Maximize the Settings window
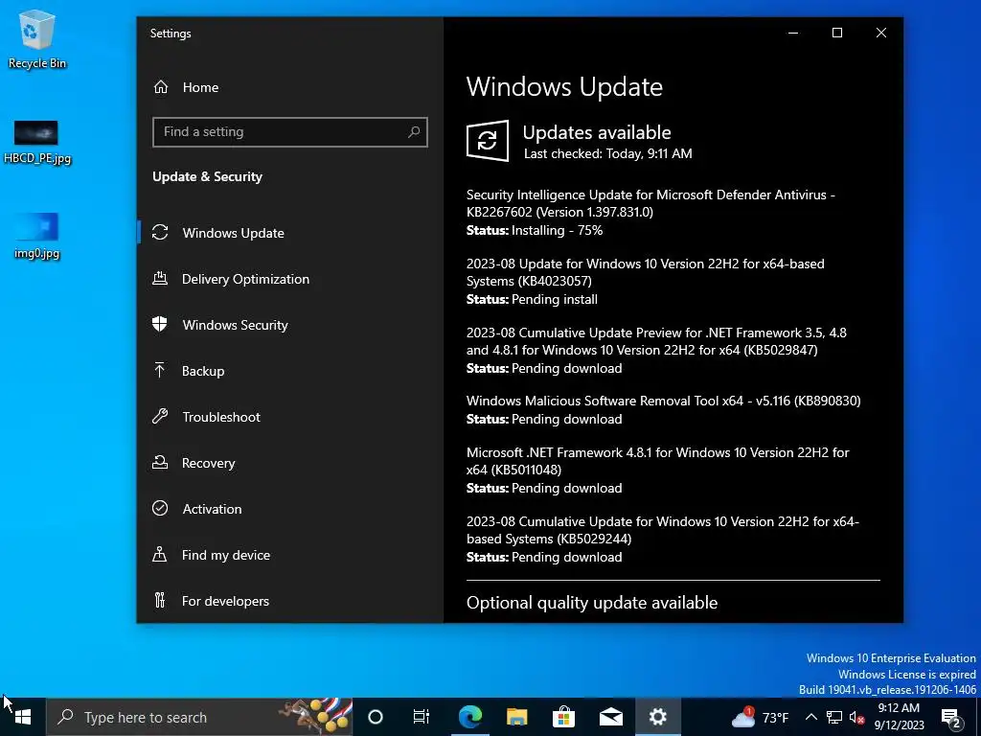The height and width of the screenshot is (736, 981). pos(837,33)
